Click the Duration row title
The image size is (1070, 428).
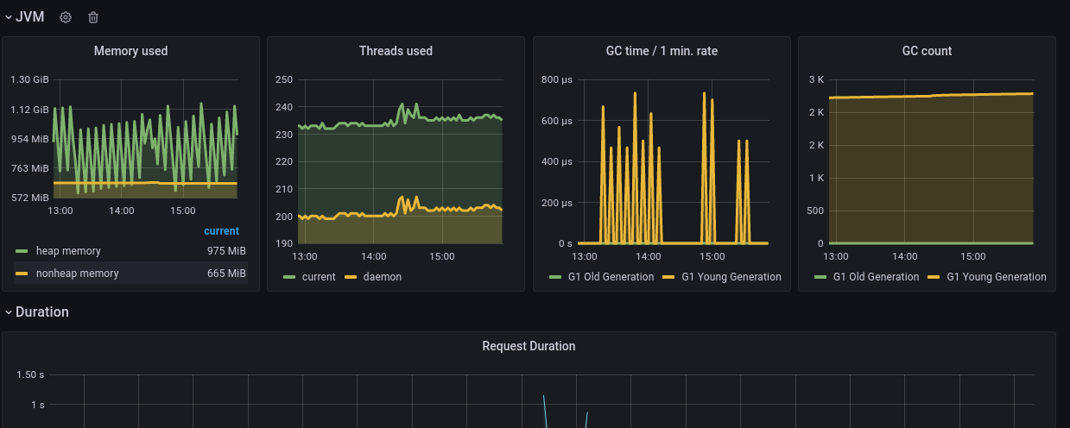point(42,312)
